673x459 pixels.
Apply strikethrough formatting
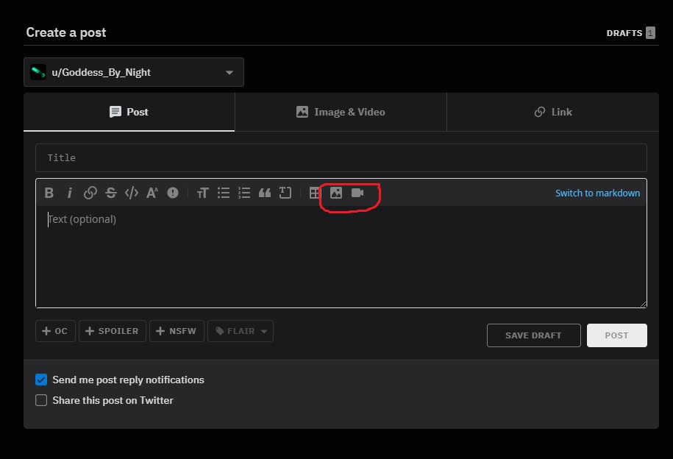pyautogui.click(x=111, y=193)
